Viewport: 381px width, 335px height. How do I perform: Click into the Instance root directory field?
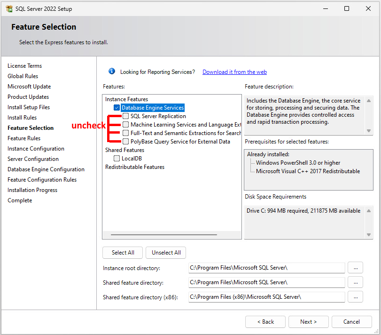click(266, 268)
